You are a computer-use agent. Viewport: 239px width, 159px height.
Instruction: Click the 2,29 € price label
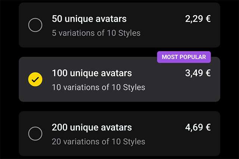click(198, 19)
